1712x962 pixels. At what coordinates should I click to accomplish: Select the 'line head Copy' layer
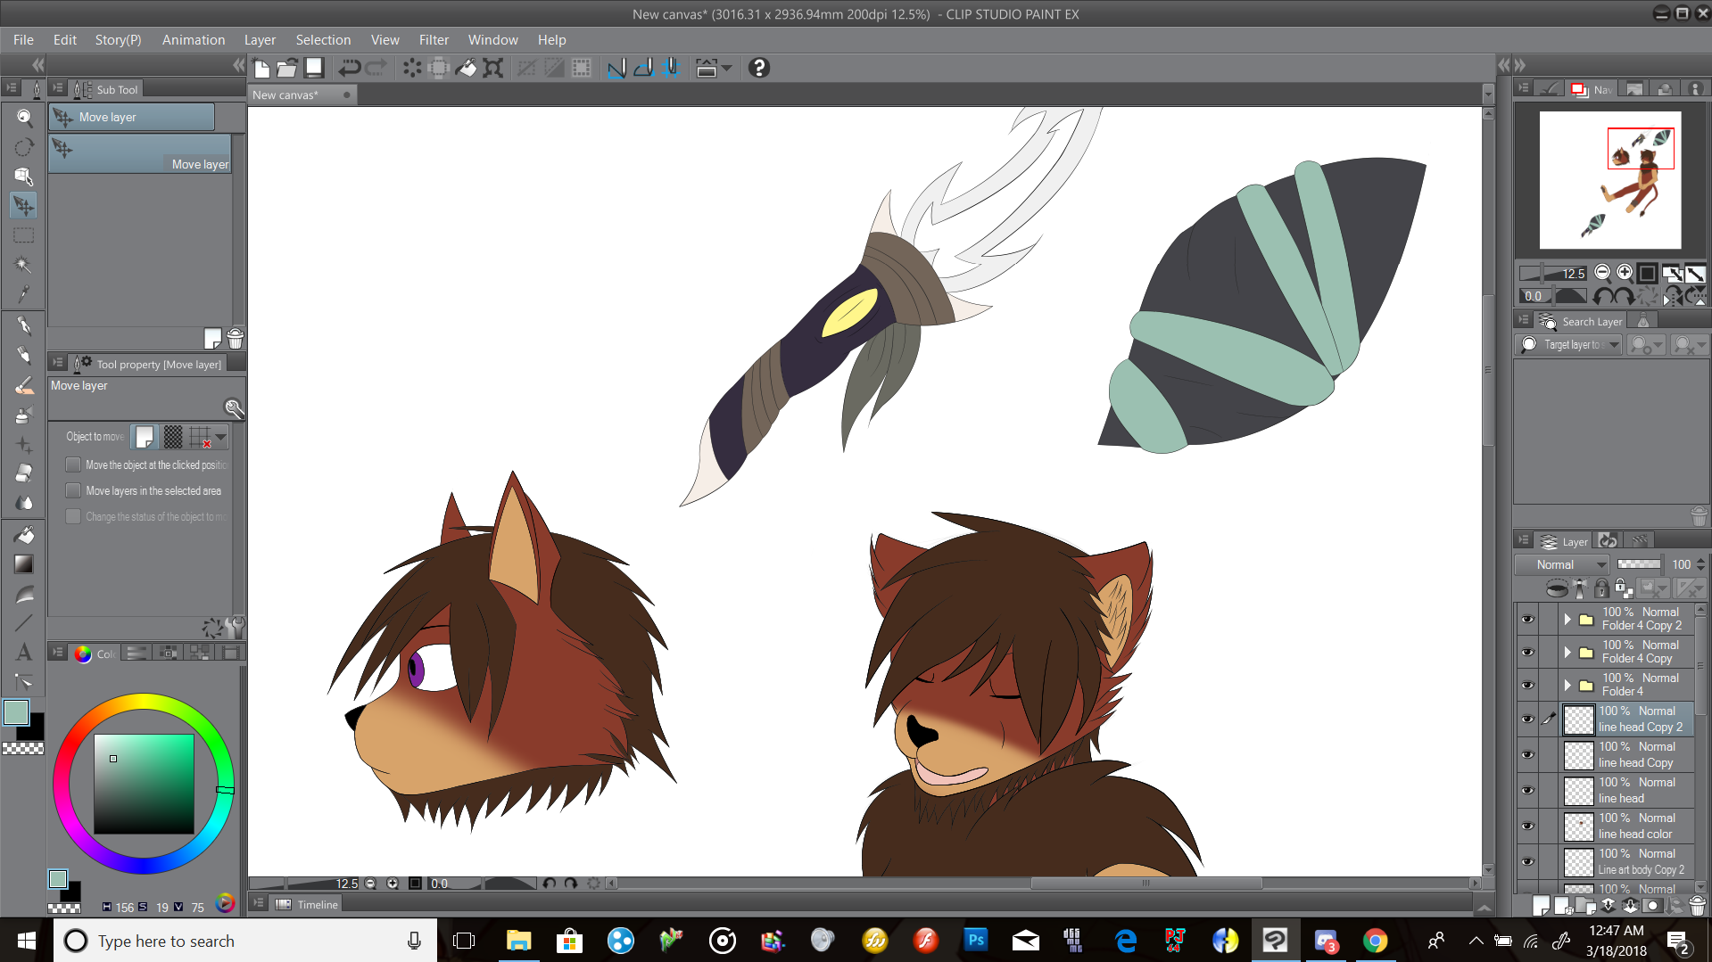pyautogui.click(x=1627, y=755)
